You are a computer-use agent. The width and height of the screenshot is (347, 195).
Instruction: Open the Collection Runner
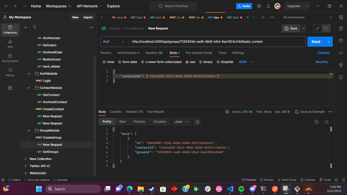[x=267, y=180]
